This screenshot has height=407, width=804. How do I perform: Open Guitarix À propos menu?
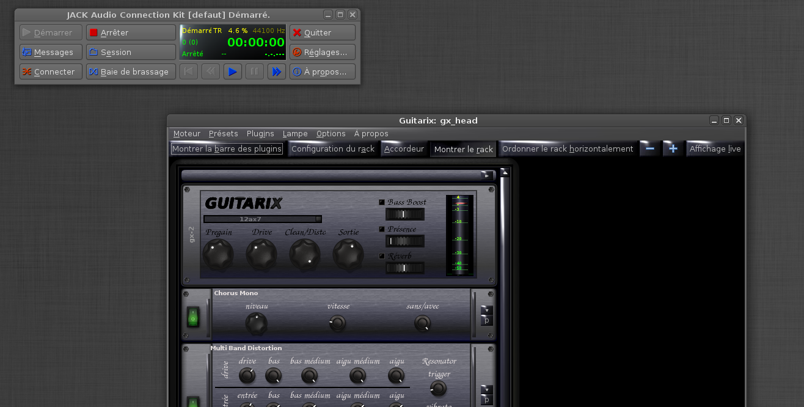pos(371,134)
